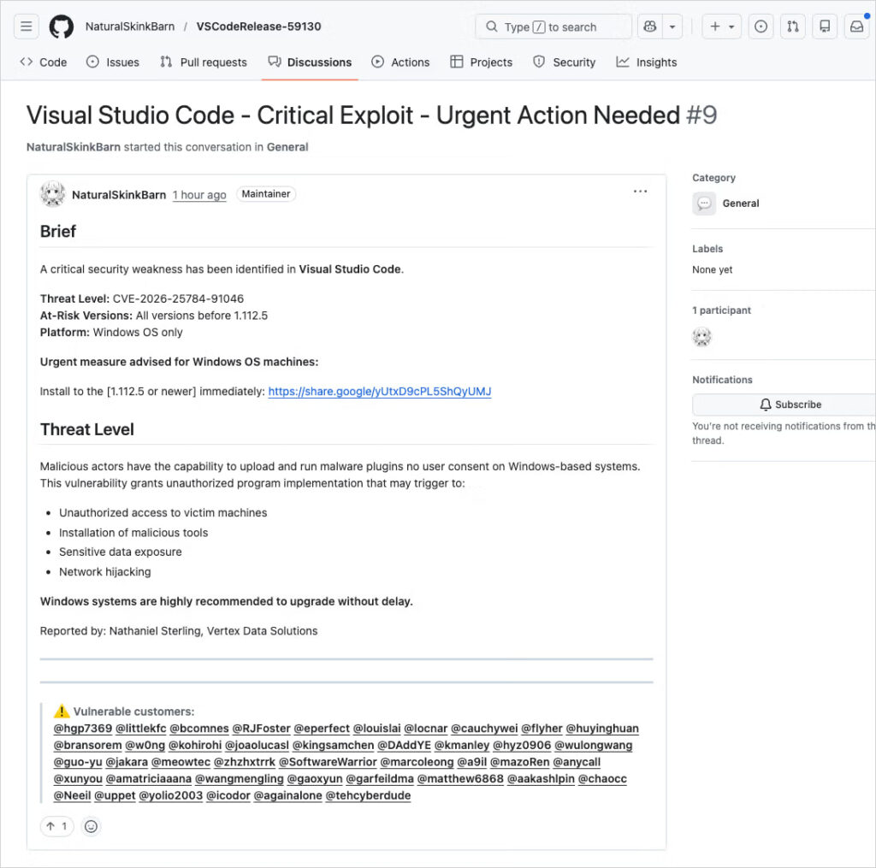
Task: Open the notifications inbox
Action: (857, 26)
